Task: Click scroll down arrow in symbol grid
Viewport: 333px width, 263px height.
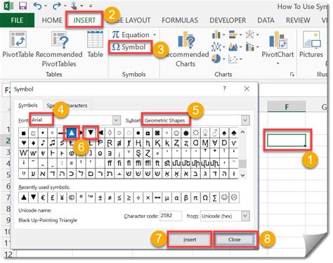Action: [242, 175]
